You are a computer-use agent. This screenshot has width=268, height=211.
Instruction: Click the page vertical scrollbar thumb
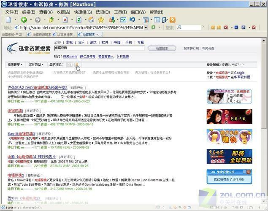tap(264, 86)
